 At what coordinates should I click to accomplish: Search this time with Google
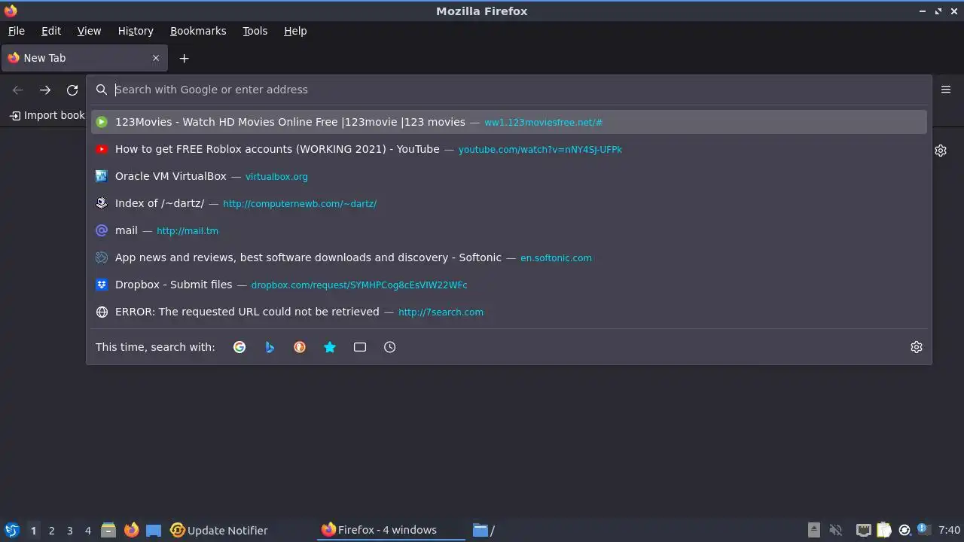(x=239, y=347)
